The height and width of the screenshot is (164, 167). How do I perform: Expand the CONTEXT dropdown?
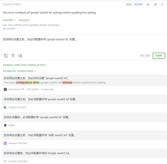point(9,20)
